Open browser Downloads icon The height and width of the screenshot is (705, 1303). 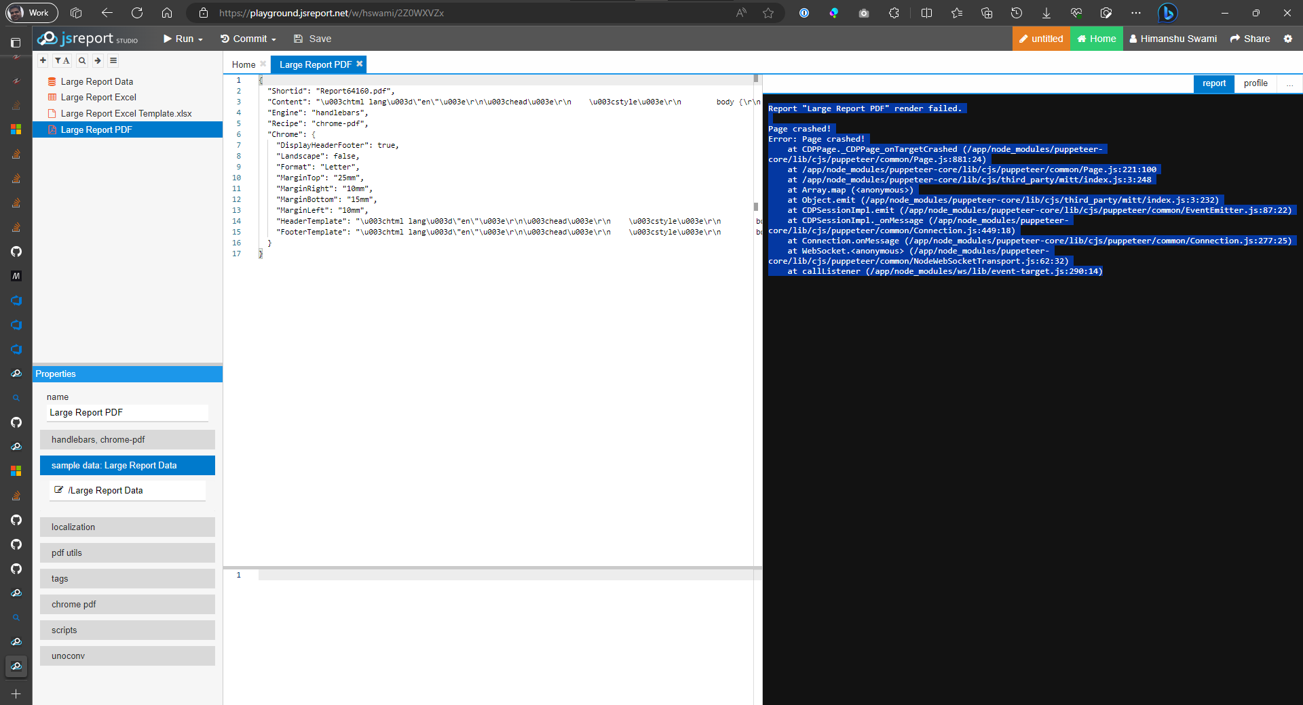[x=1046, y=13]
